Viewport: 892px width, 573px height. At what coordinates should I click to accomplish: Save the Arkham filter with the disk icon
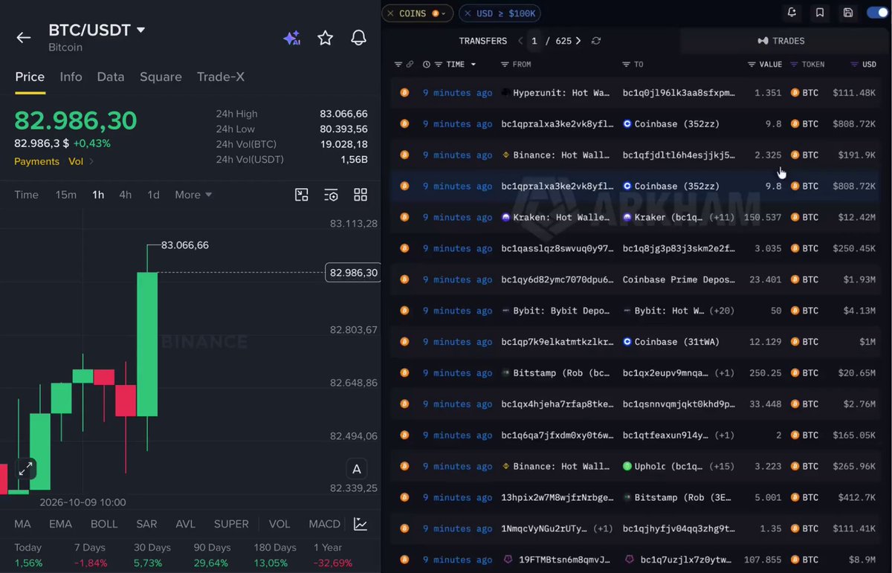click(847, 13)
